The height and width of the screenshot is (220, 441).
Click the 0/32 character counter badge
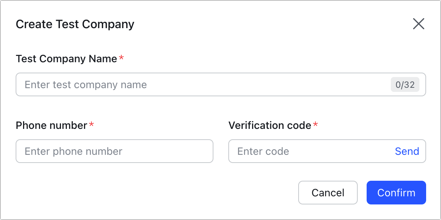[x=405, y=85]
